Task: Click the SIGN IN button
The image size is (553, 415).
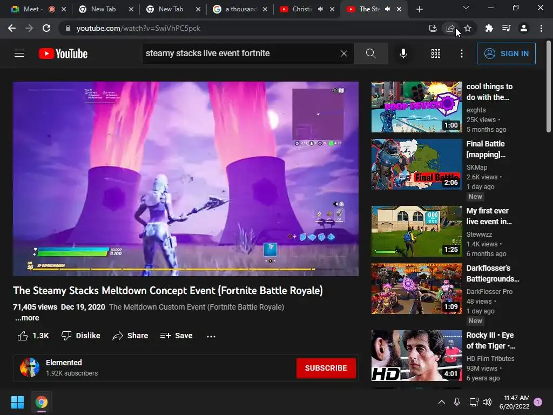Action: [506, 53]
